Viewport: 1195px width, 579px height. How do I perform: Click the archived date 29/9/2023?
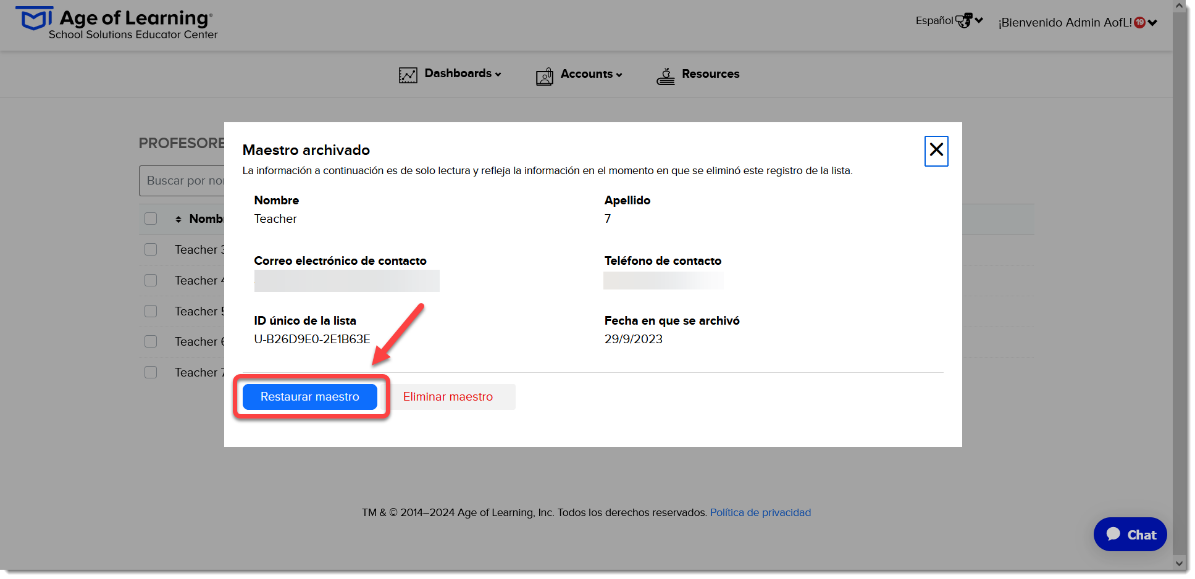(x=633, y=339)
